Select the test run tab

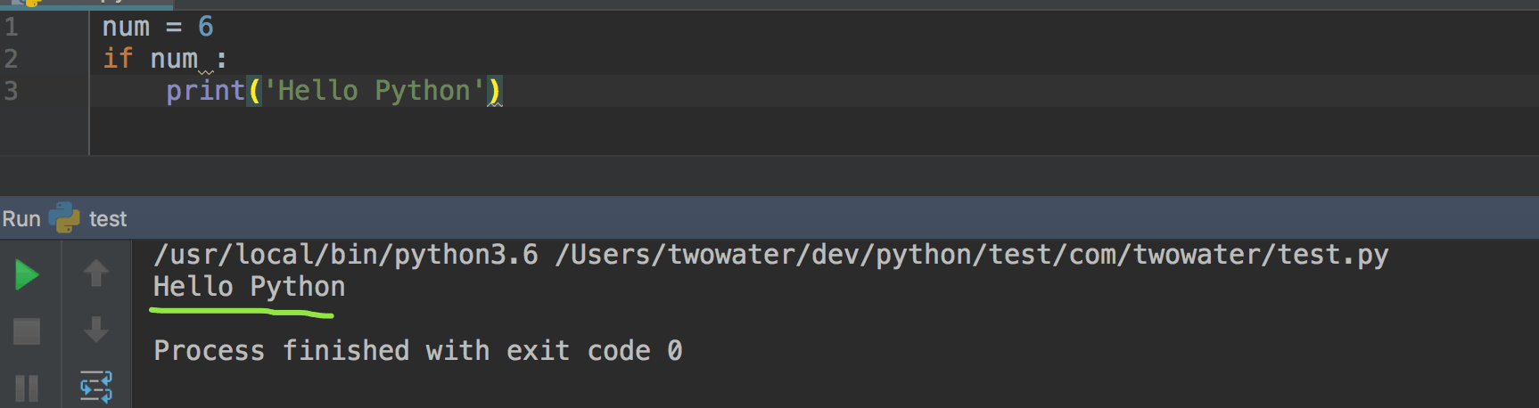pyautogui.click(x=108, y=219)
